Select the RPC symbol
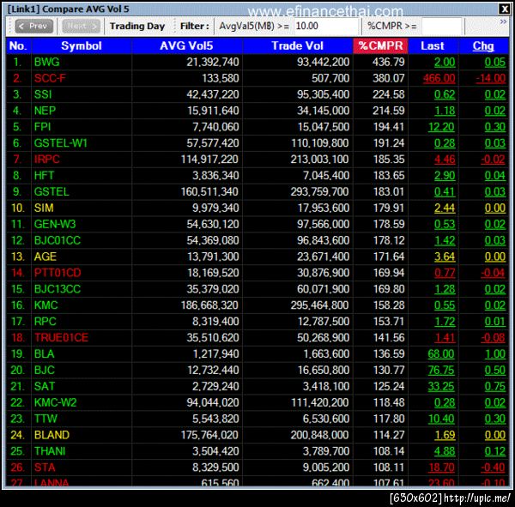Viewport: 515px width, 507px height. pyautogui.click(x=45, y=322)
